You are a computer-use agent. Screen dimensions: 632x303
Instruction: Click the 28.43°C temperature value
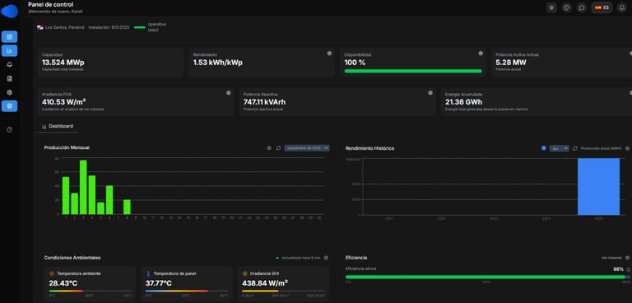click(63, 283)
